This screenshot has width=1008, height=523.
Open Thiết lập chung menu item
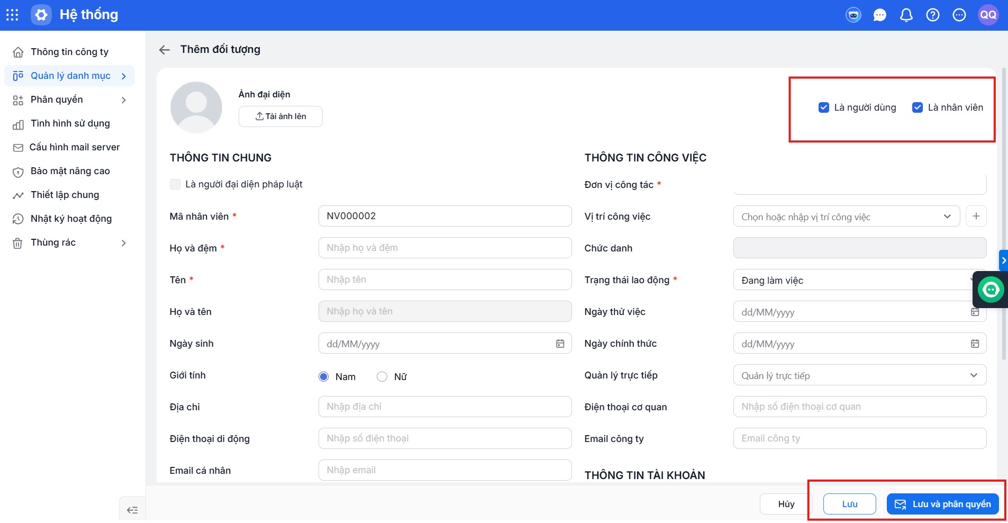point(70,195)
